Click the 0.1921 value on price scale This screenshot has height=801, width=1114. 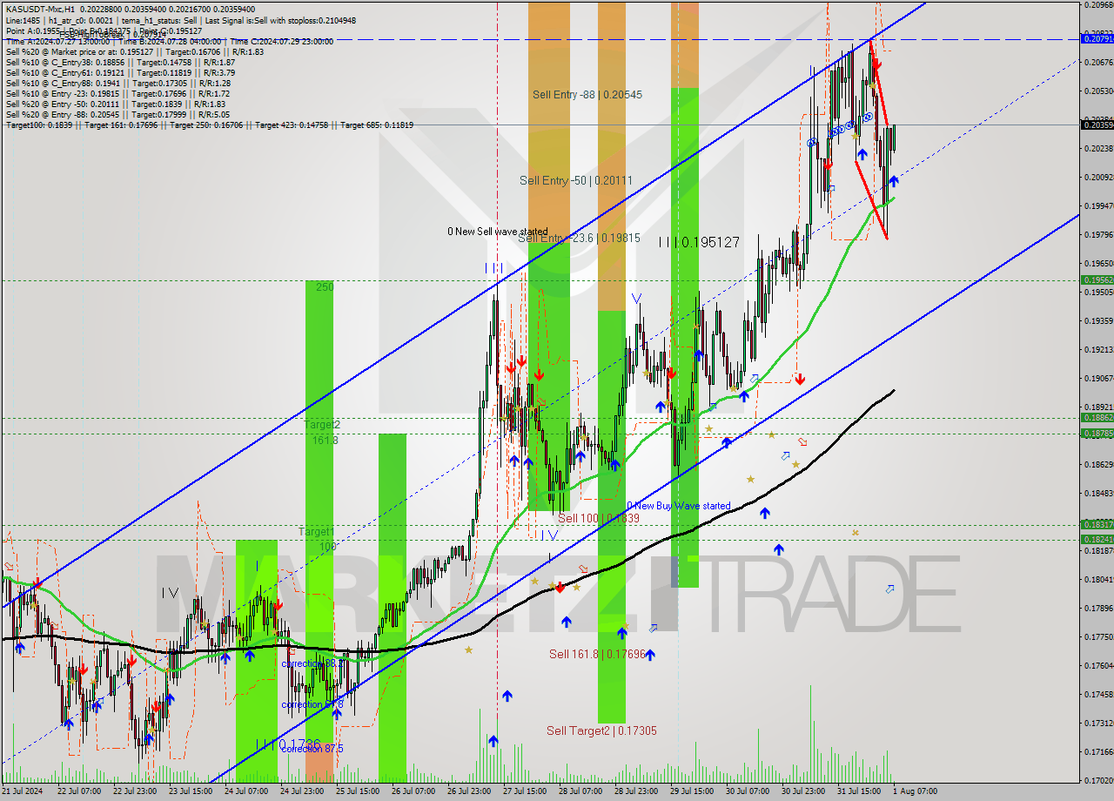point(1098,350)
